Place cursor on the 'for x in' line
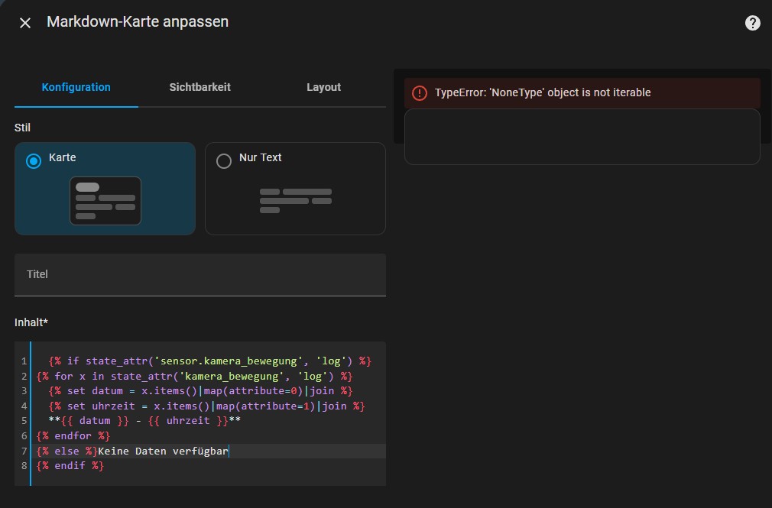Image resolution: width=772 pixels, height=508 pixels. coord(194,376)
